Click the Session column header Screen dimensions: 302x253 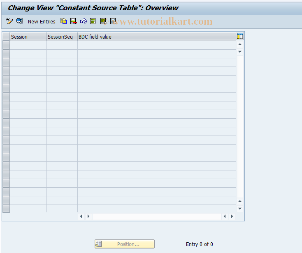click(x=28, y=37)
